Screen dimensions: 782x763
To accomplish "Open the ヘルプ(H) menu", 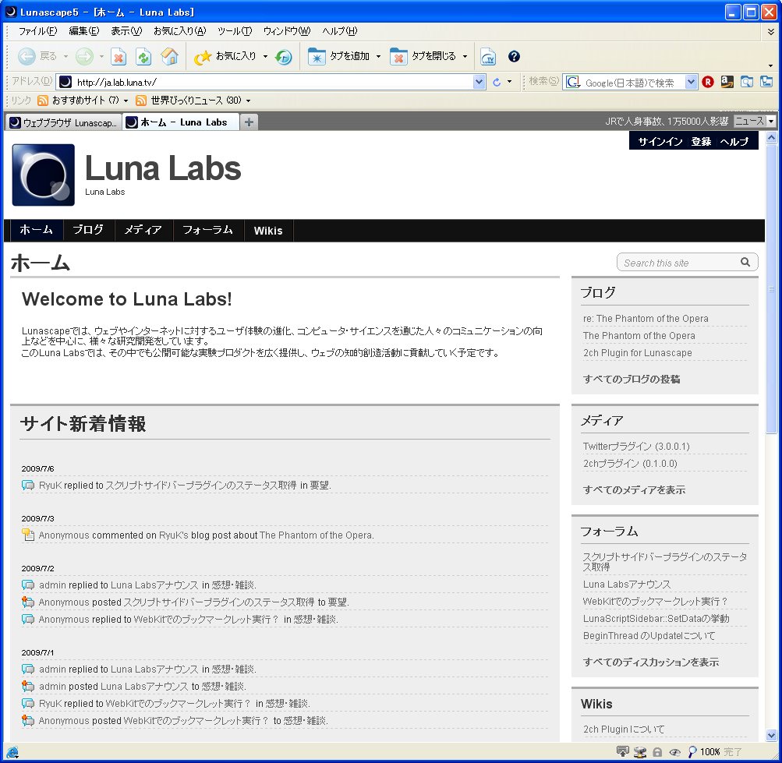I will [x=340, y=31].
